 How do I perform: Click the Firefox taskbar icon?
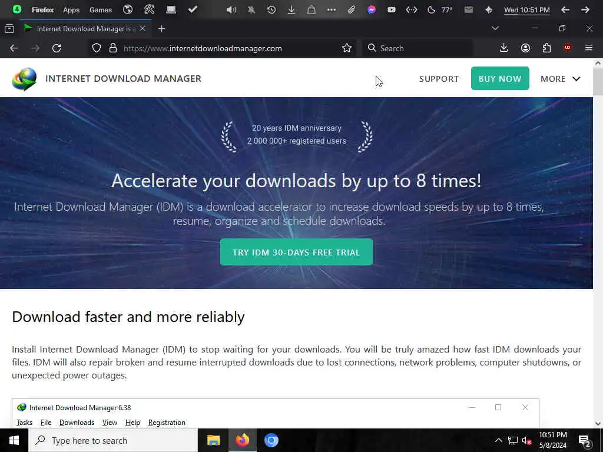pos(242,440)
